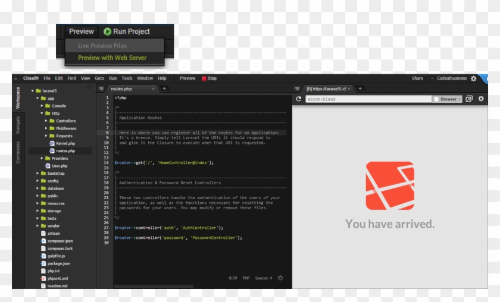This screenshot has width=500, height=302.
Task: Open the Browser previewer dropdown
Action: tap(448, 99)
